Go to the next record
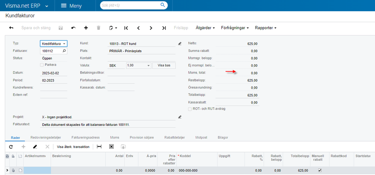 (x=151, y=28)
